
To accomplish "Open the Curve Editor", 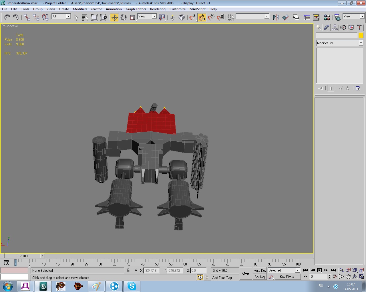I will (x=307, y=17).
